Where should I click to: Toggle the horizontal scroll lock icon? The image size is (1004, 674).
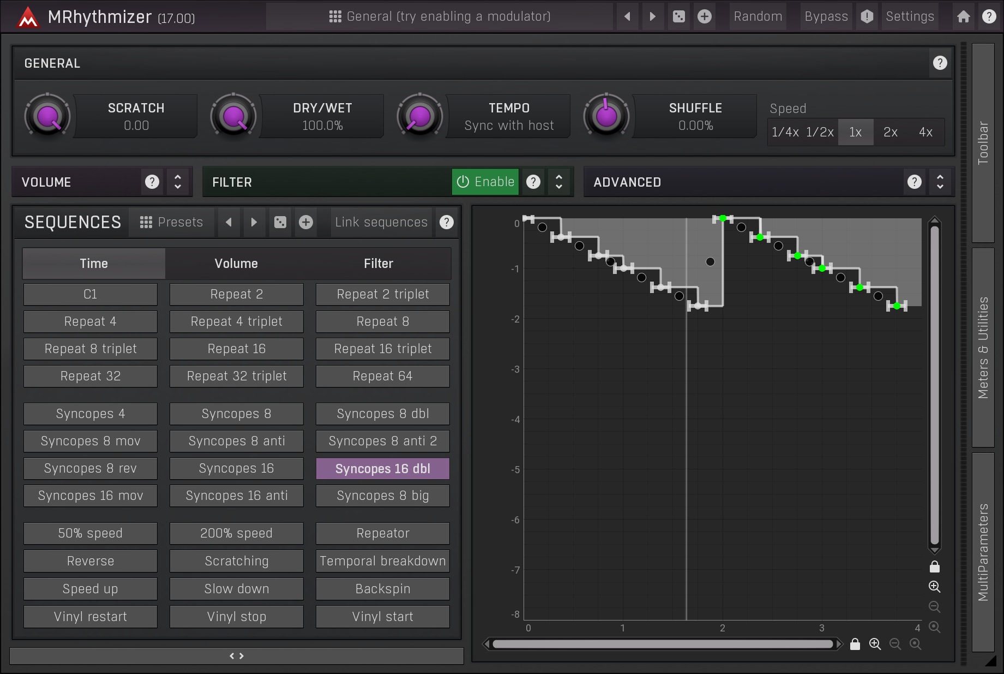[x=855, y=645]
